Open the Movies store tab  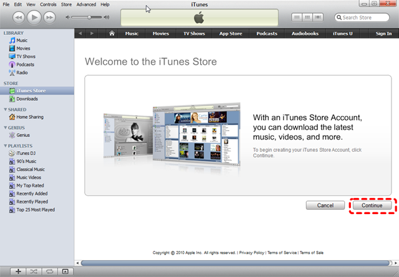pos(161,33)
